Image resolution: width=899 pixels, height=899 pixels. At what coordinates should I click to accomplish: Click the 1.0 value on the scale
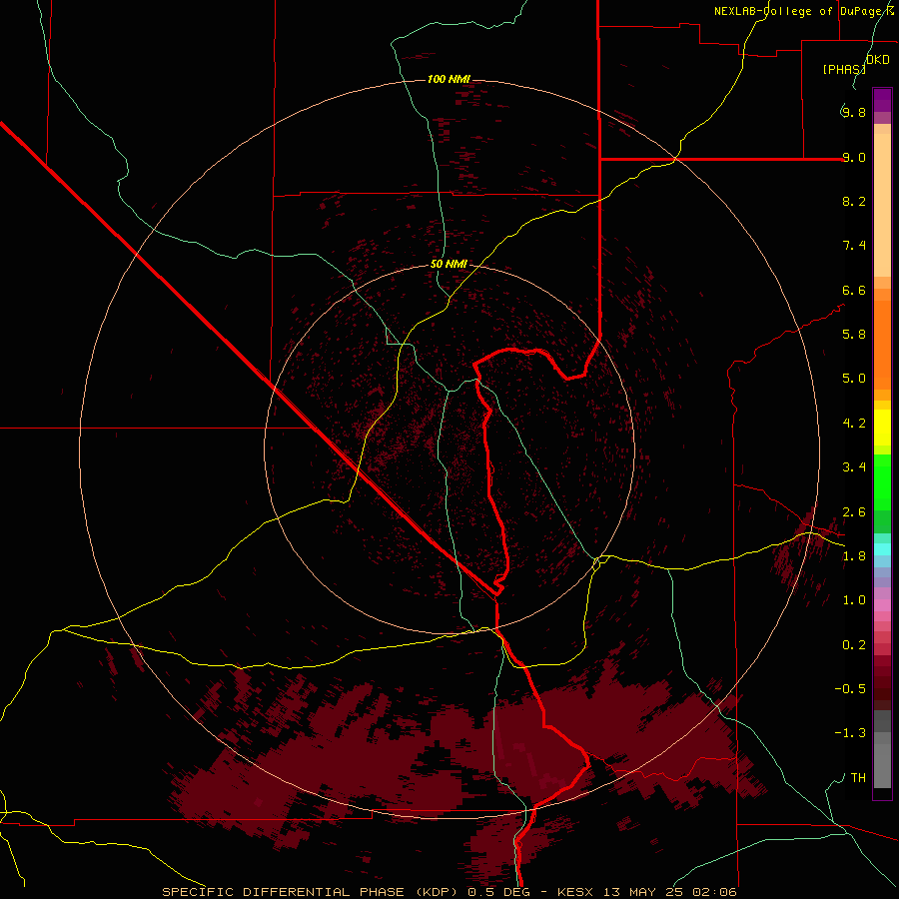click(x=854, y=600)
